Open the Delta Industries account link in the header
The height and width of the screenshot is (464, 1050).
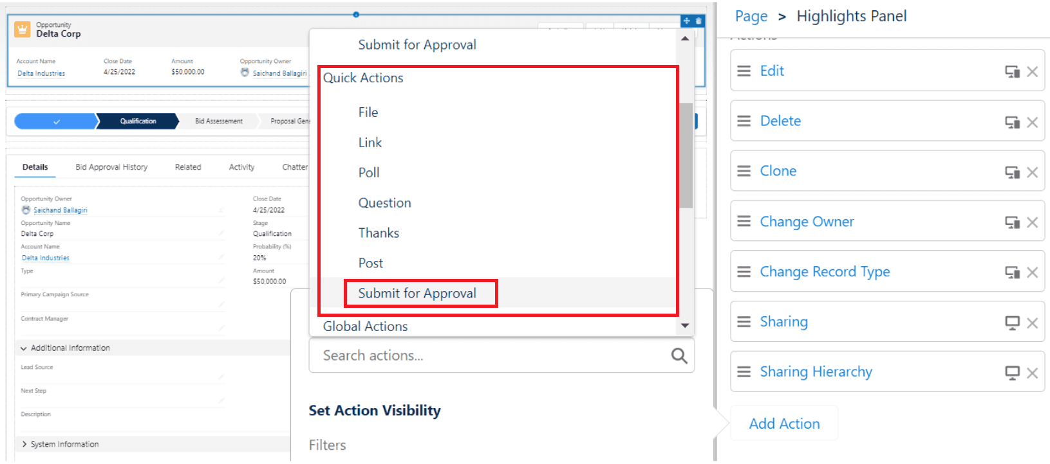[x=41, y=73]
